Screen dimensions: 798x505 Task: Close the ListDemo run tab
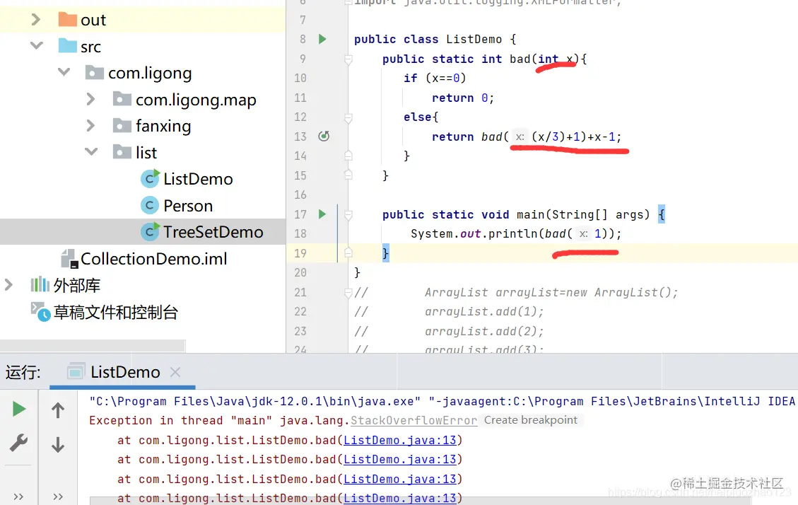175,372
